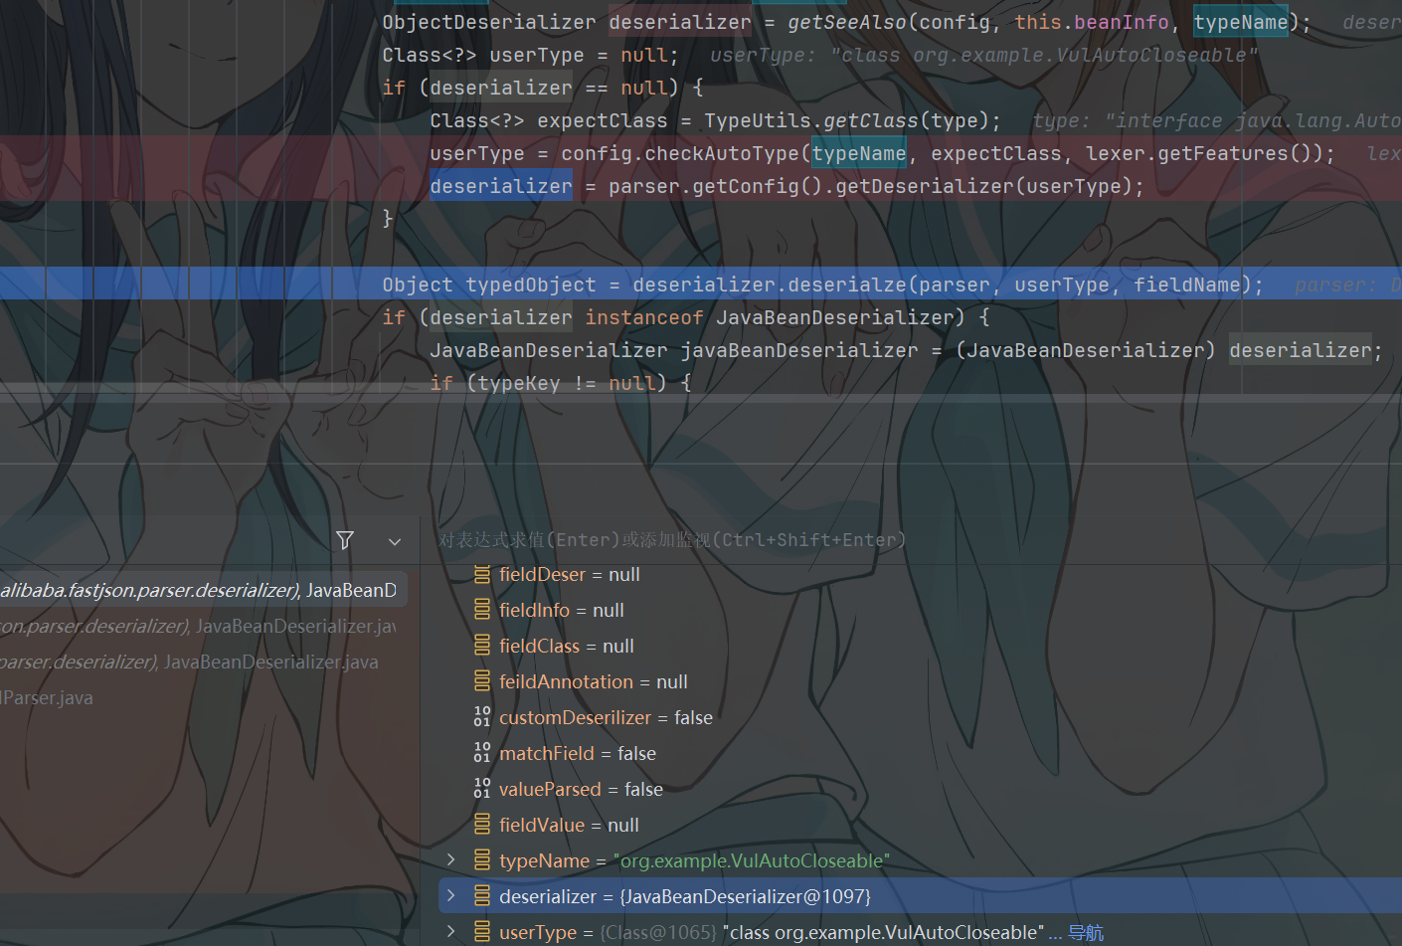
Task: Click the typeKey != null condition line
Action: (560, 383)
